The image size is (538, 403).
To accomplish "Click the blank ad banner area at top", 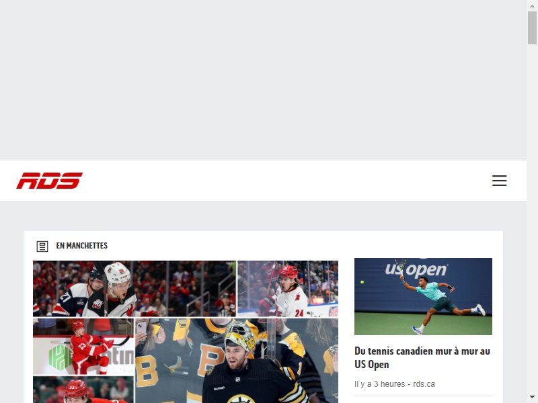I will point(263,80).
